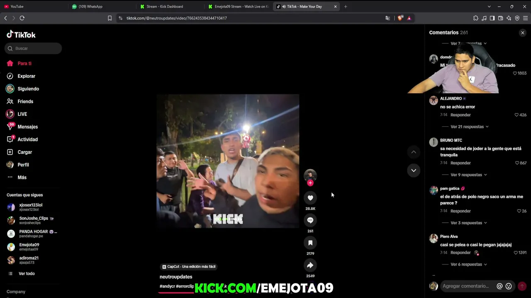
Task: Reply to ALEJANDRO's comment
Action: click(460, 115)
